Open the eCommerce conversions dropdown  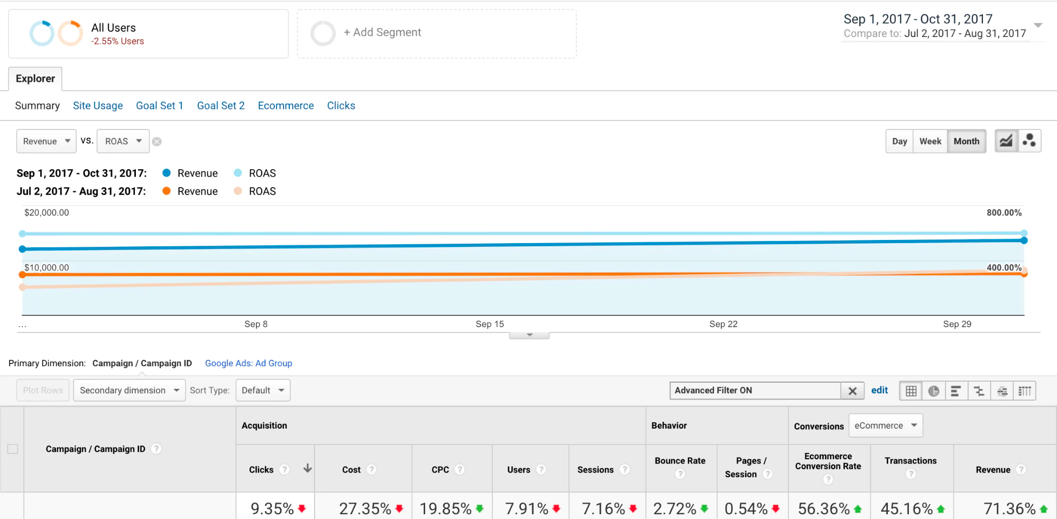(x=886, y=425)
